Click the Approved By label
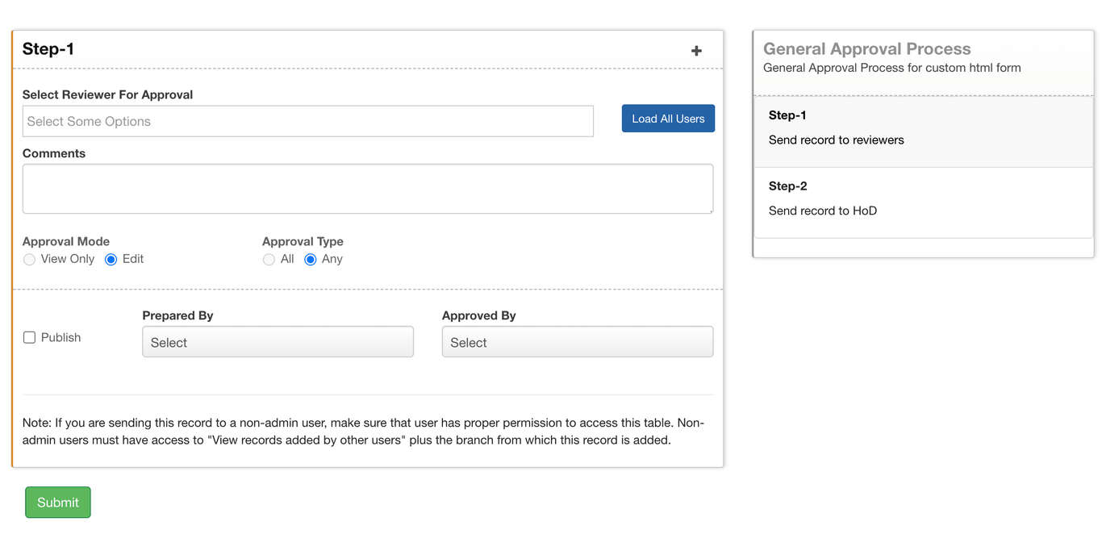 coord(479,315)
